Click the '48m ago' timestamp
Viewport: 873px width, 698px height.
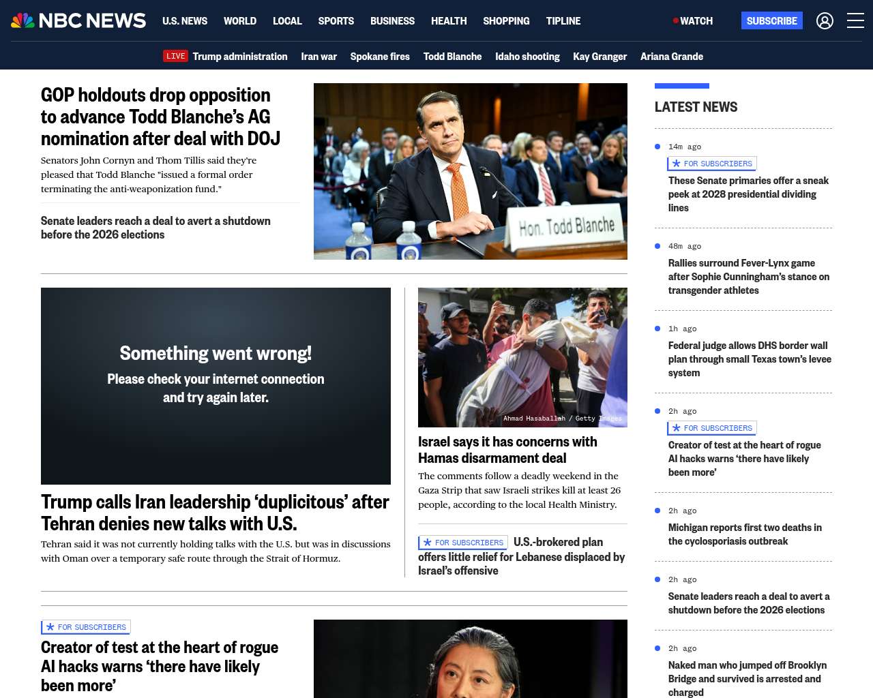685,246
